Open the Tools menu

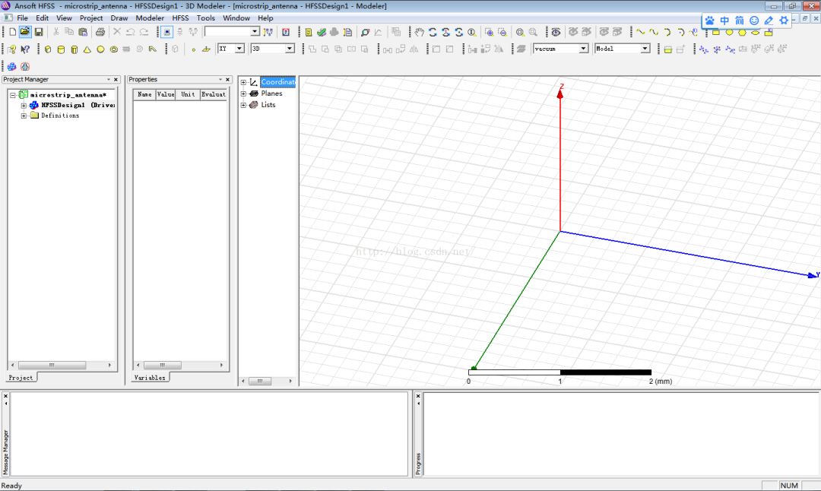[x=206, y=17]
